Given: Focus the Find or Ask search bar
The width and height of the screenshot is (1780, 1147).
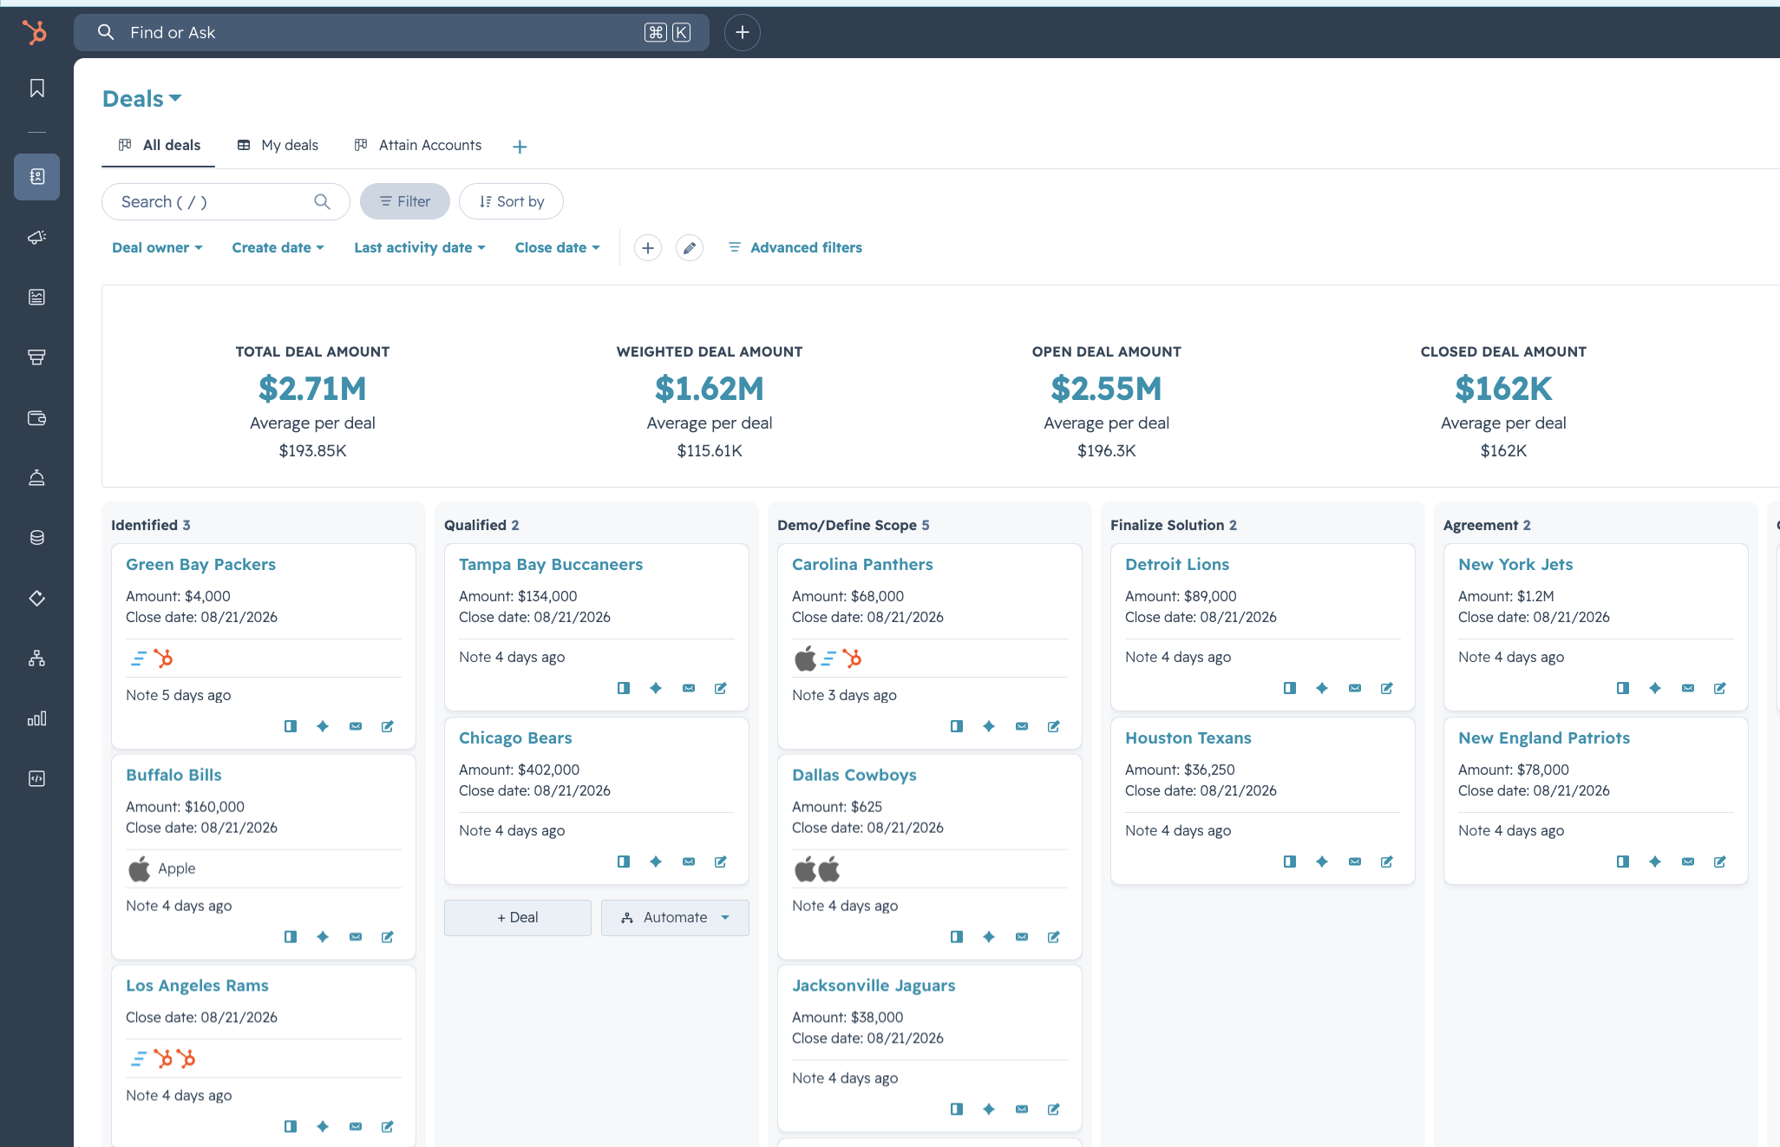Looking at the screenshot, I should point(391,32).
